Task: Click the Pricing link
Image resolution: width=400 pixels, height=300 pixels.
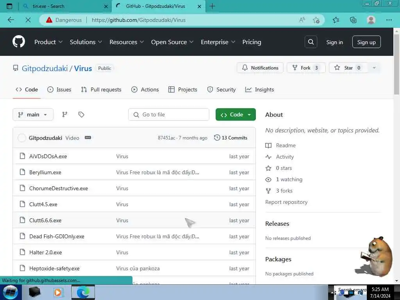Action: [252, 42]
